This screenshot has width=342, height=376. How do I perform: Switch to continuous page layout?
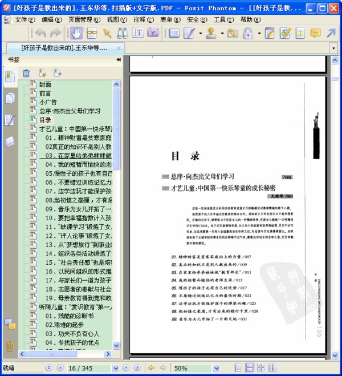(x=249, y=367)
